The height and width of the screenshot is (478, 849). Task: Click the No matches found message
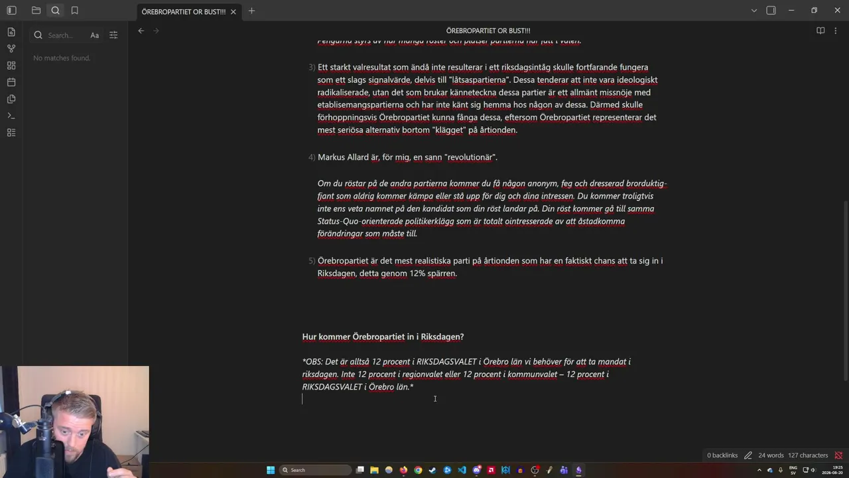62,58
